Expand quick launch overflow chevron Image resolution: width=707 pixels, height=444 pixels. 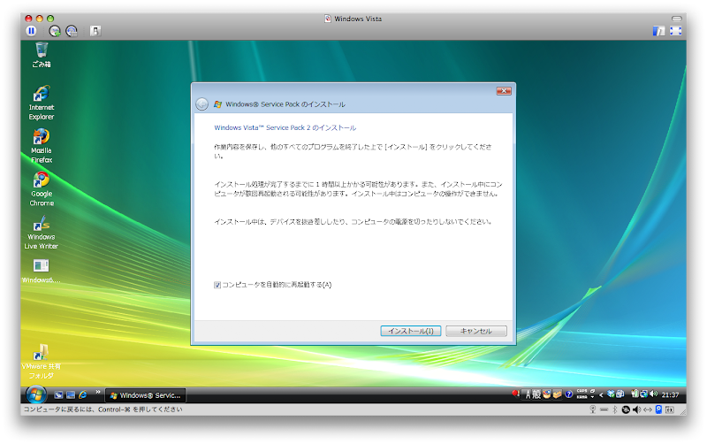click(98, 392)
